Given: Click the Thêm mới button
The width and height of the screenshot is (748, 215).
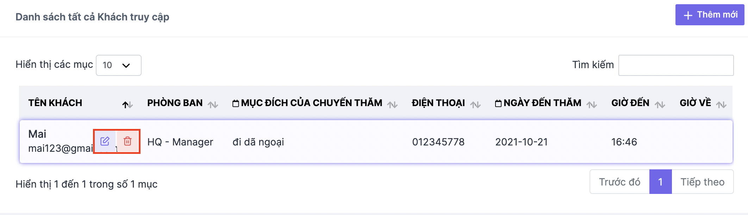Looking at the screenshot, I should (710, 15).
